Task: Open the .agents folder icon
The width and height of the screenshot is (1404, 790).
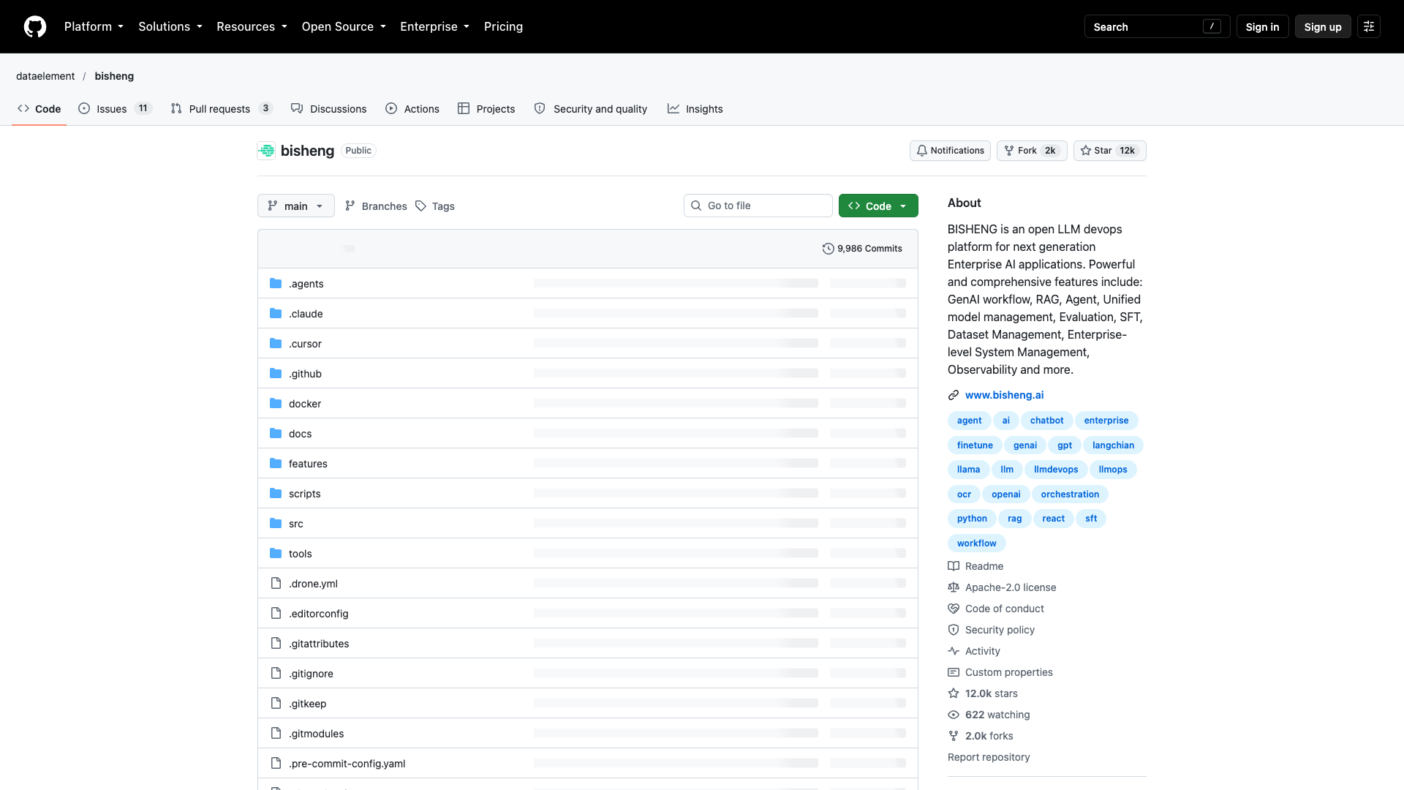Action: pyautogui.click(x=276, y=284)
